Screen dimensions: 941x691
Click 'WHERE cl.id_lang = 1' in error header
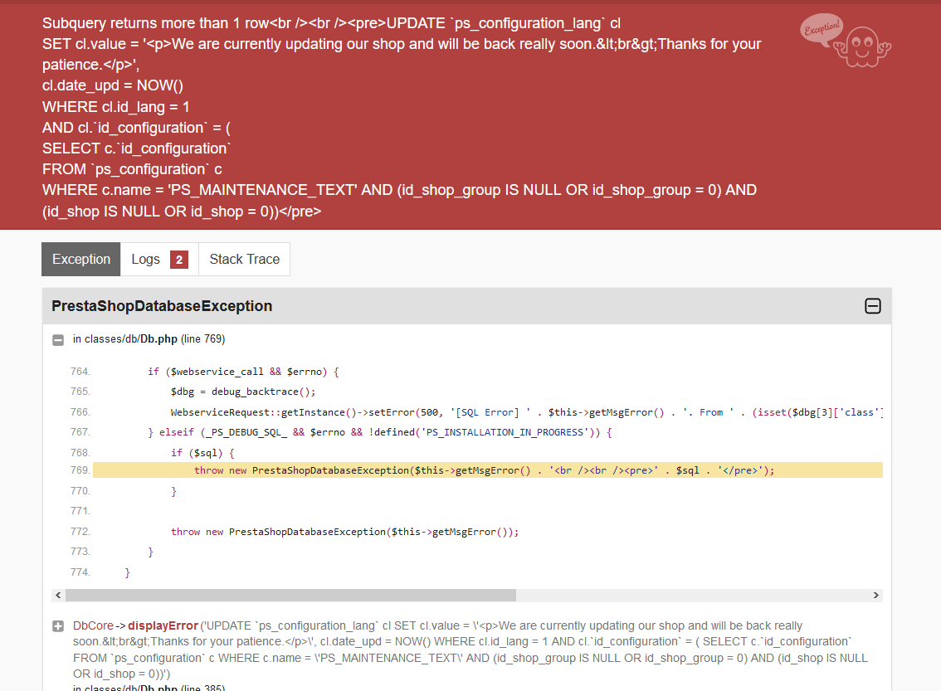[x=116, y=107]
